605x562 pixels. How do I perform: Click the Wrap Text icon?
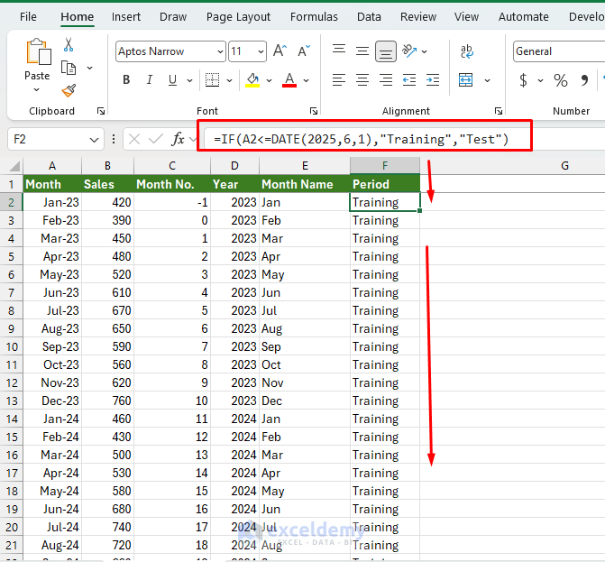466,51
